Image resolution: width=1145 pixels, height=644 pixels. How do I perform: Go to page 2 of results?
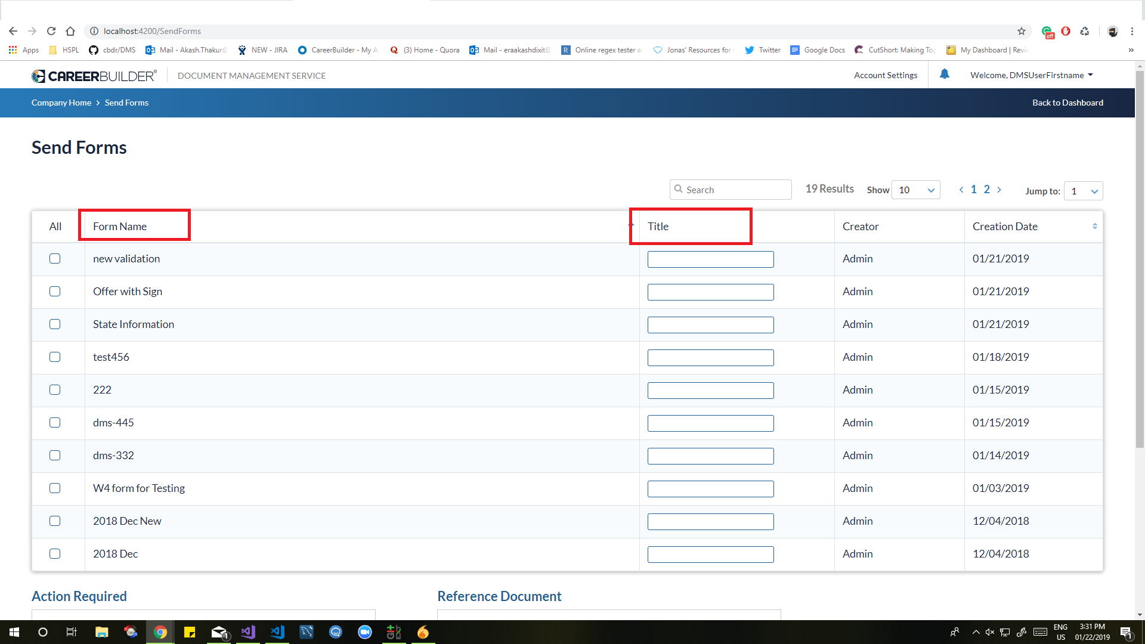pyautogui.click(x=987, y=190)
